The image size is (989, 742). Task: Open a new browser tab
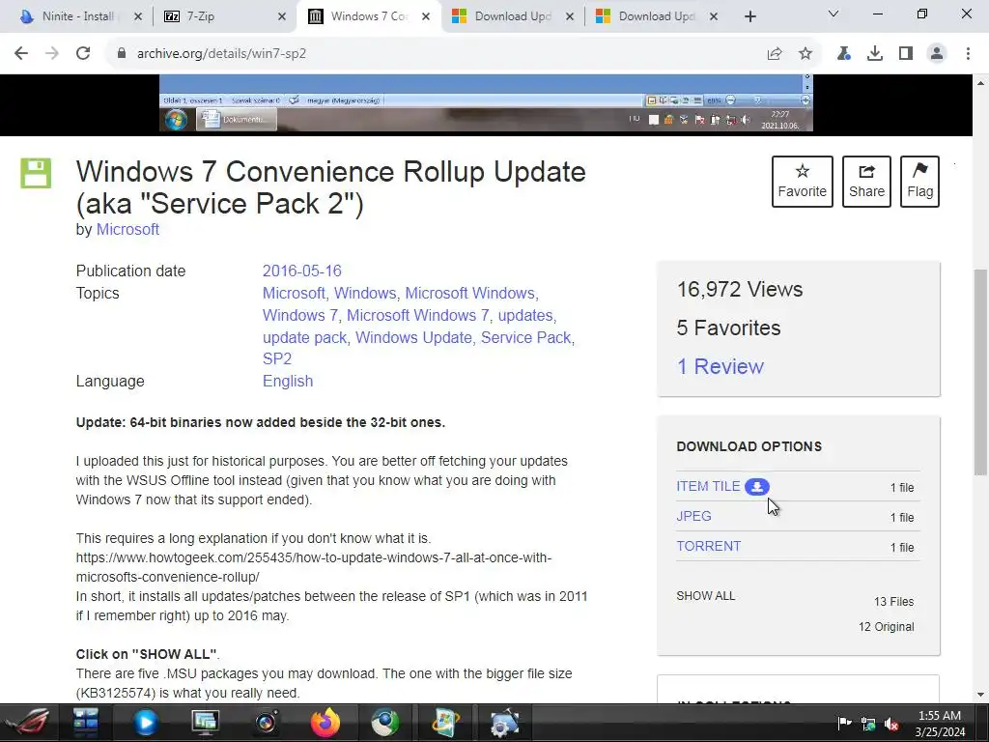(x=749, y=17)
